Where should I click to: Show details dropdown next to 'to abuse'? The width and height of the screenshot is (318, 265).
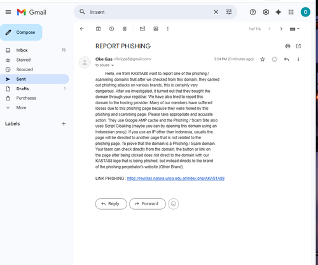(x=113, y=65)
